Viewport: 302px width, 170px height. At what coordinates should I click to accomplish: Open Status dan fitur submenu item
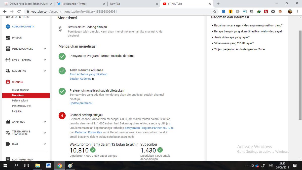20,90
